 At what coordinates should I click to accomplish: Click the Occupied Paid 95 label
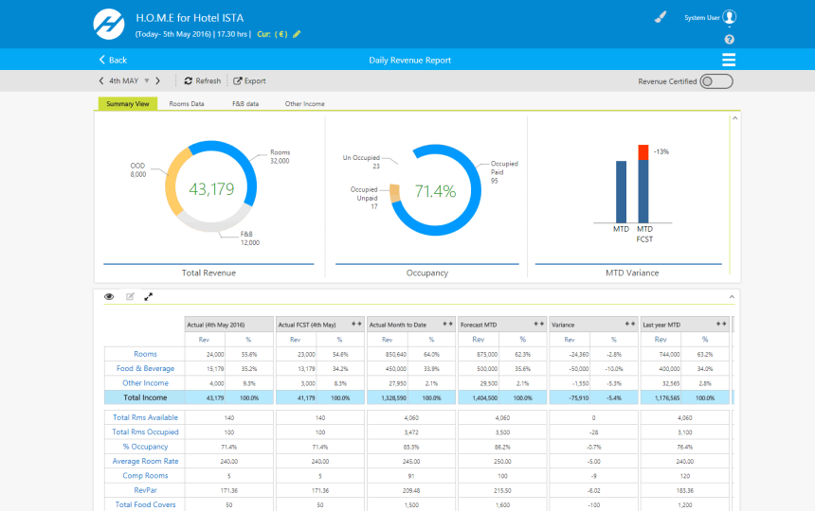[504, 172]
